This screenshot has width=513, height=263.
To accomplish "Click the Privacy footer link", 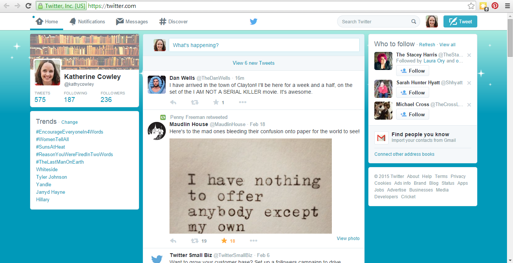I will (458, 176).
